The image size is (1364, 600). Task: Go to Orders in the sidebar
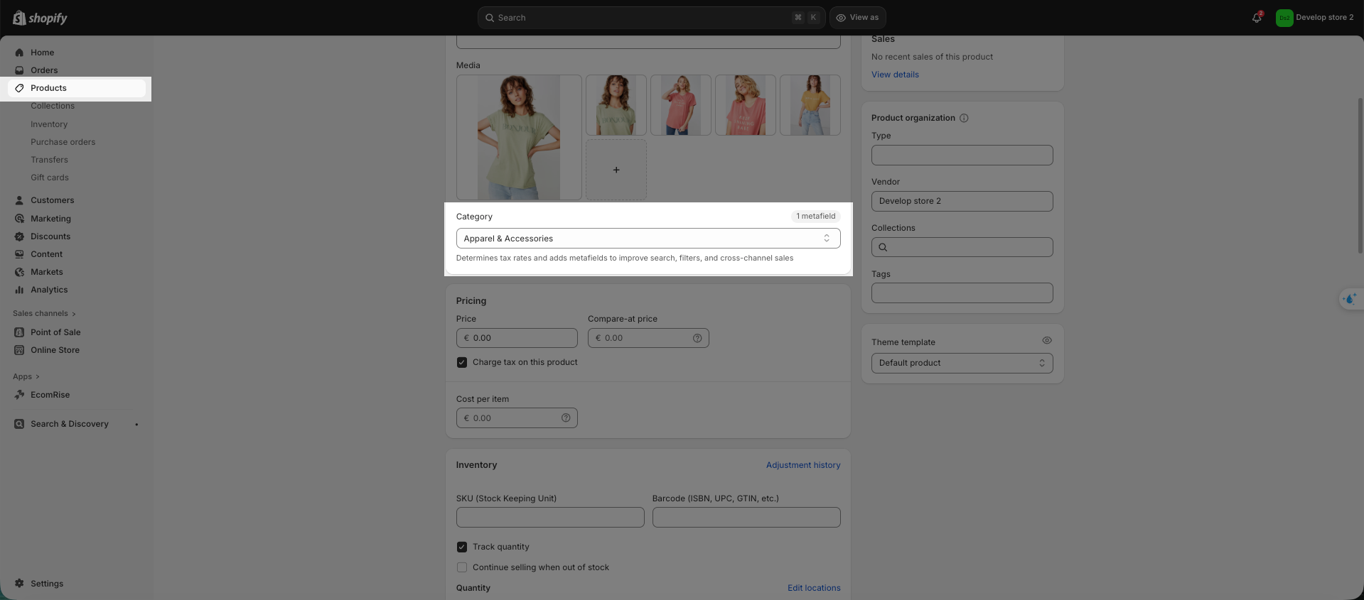44,70
